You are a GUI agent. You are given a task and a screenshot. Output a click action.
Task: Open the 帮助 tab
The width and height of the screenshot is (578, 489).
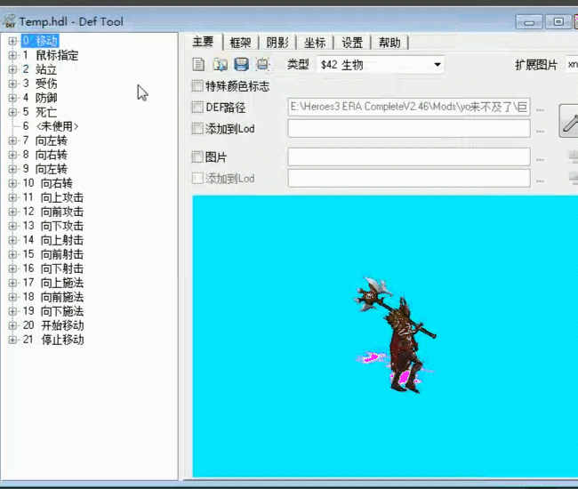pos(389,43)
